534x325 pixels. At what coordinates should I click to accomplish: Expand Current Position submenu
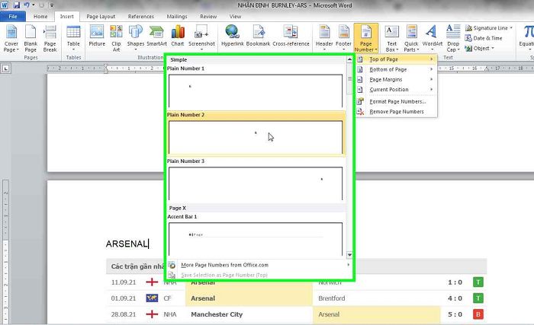click(x=397, y=89)
